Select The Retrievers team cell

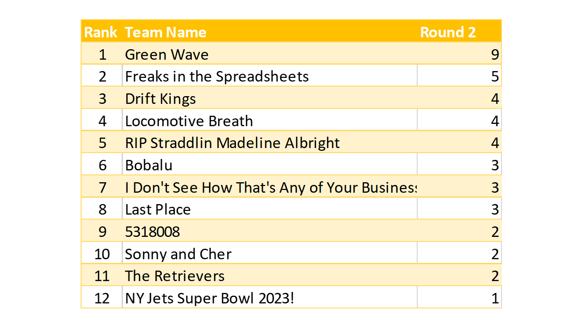(x=175, y=276)
